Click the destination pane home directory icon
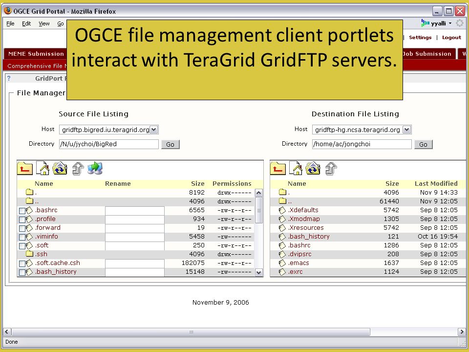The image size is (469, 352). tap(296, 168)
